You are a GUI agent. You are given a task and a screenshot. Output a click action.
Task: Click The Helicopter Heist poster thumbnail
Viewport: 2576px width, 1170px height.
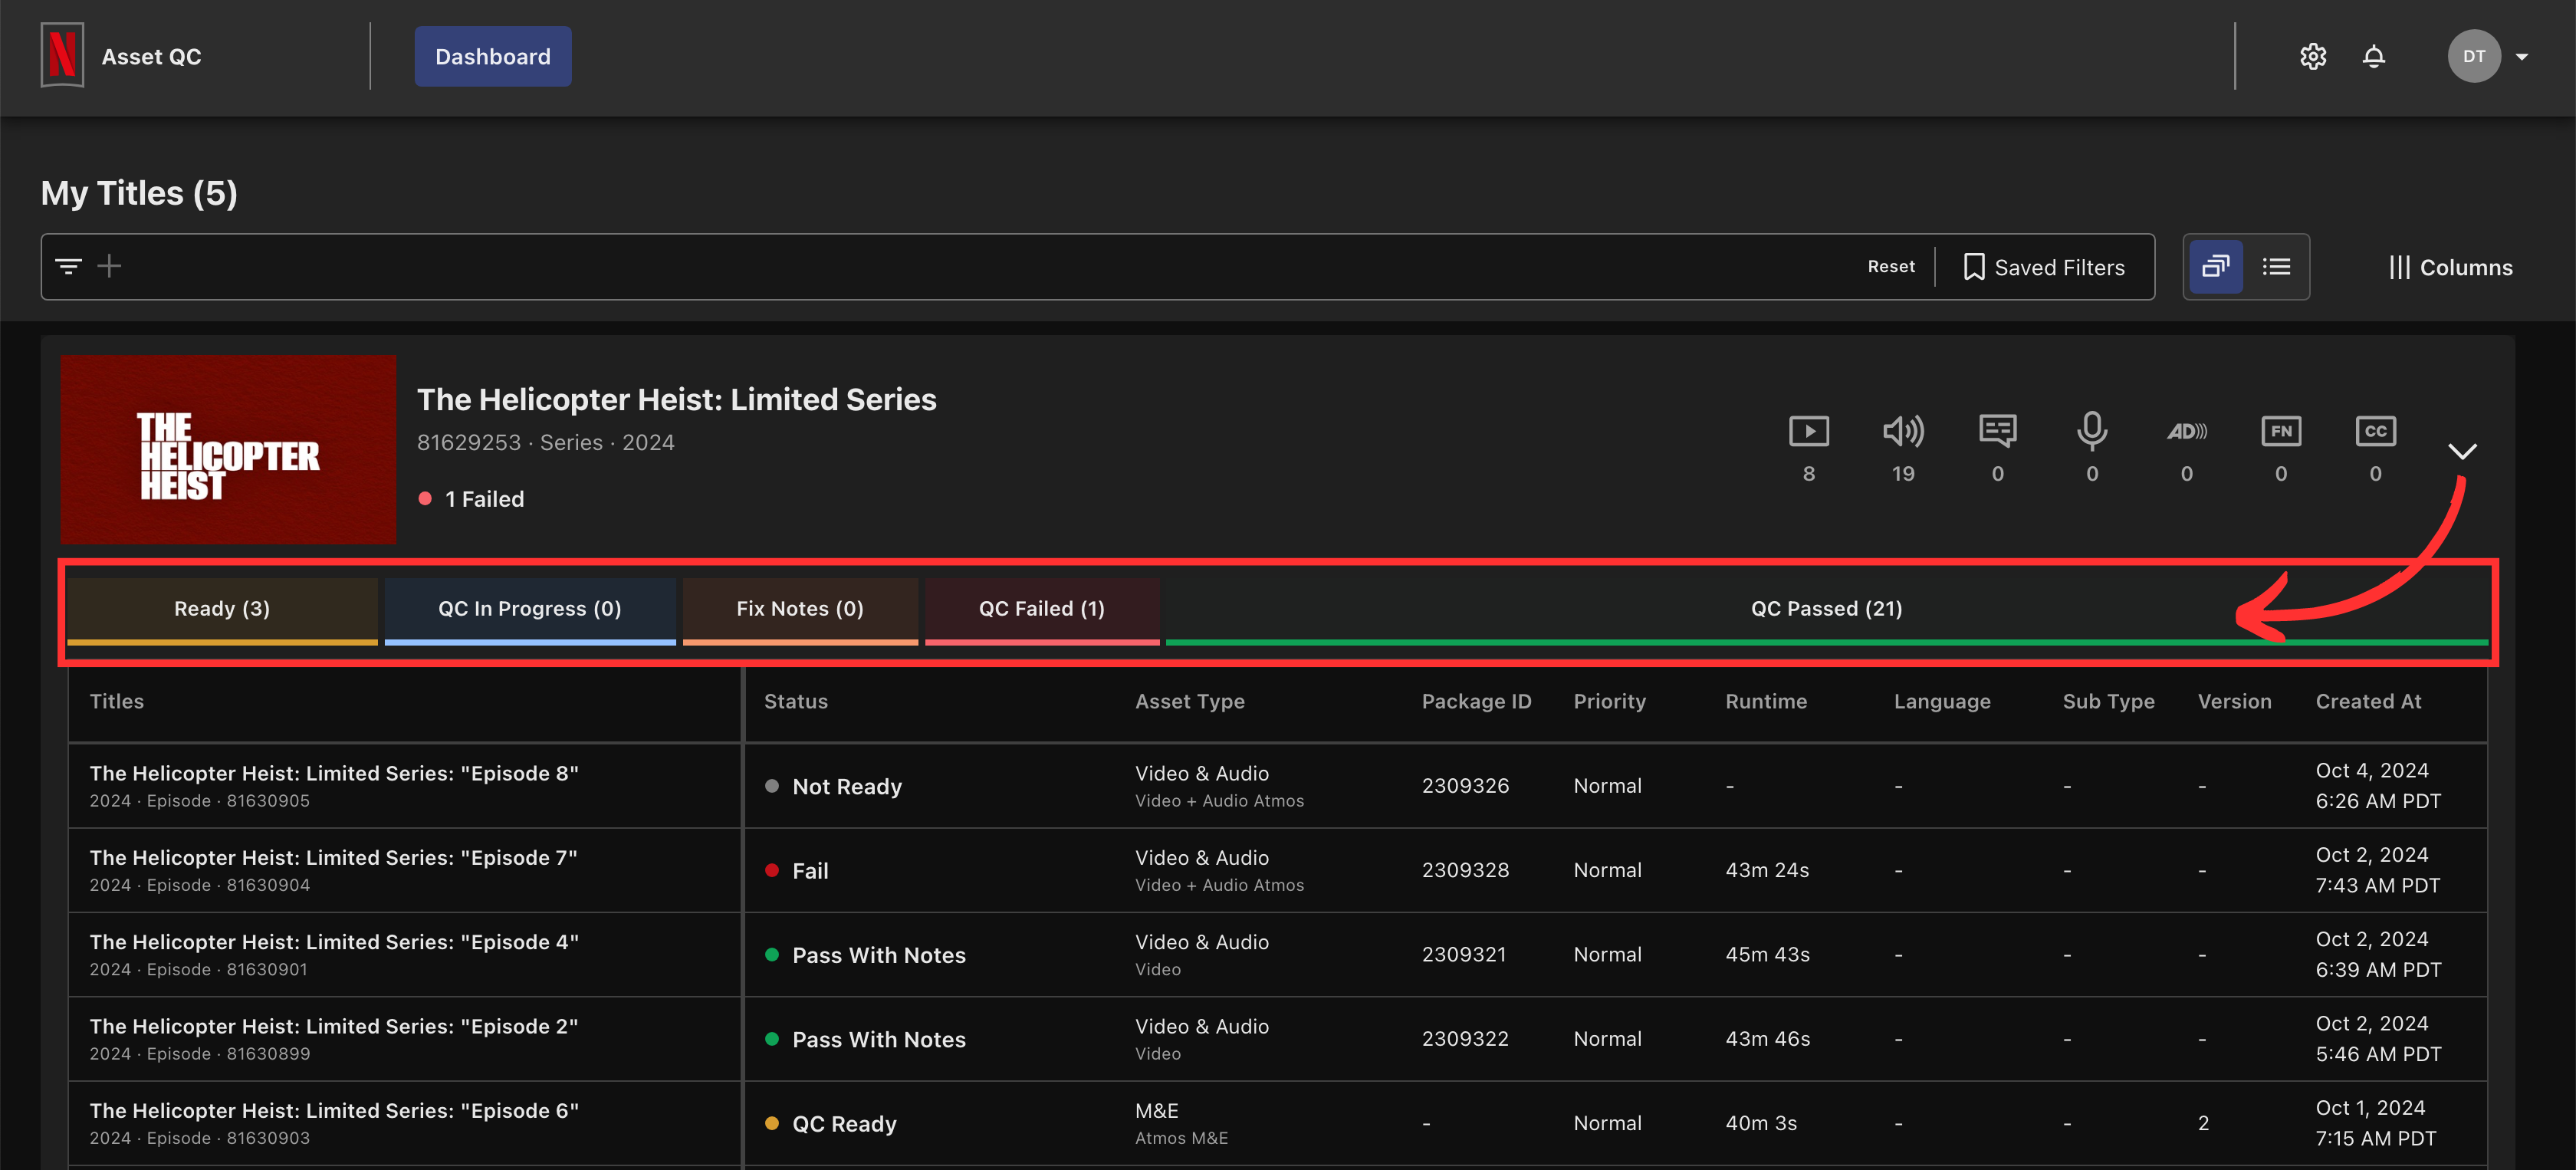228,450
